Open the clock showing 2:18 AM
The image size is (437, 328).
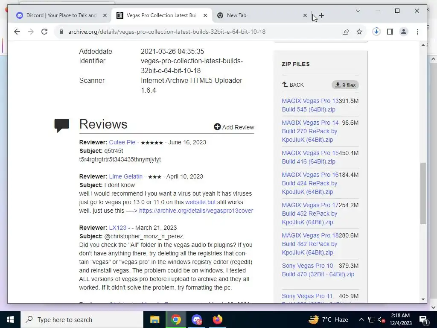click(x=400, y=319)
